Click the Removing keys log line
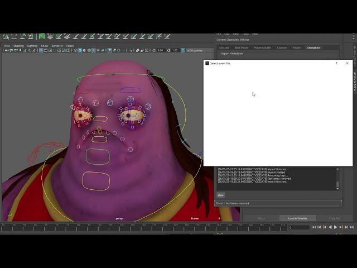Screen dimensions: 357x268 point(253,175)
